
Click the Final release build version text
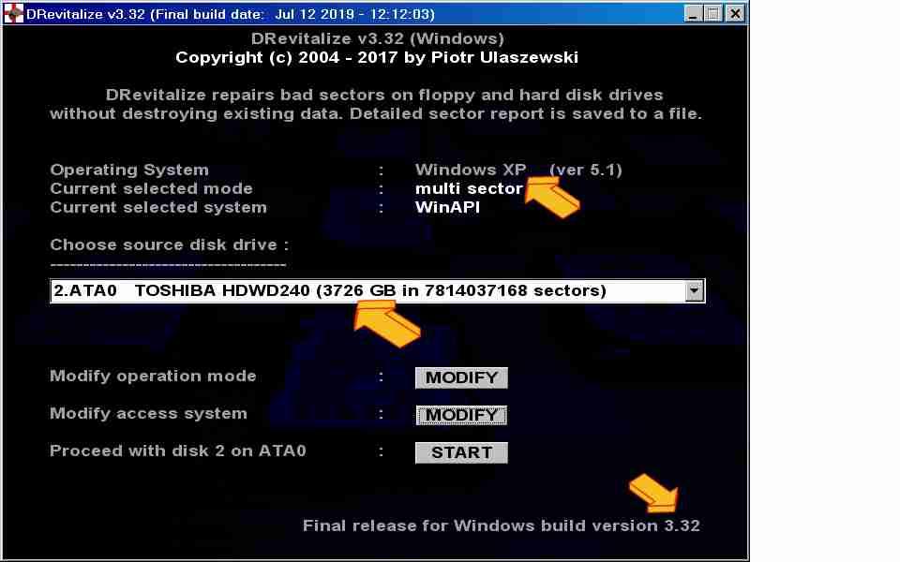point(501,525)
